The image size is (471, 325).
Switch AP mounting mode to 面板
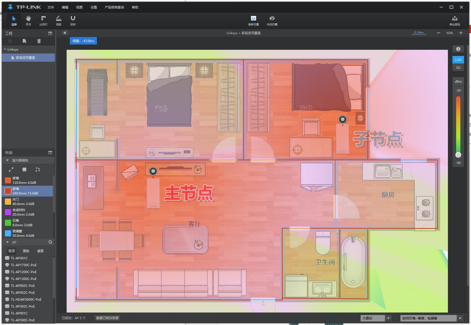[x=26, y=251]
